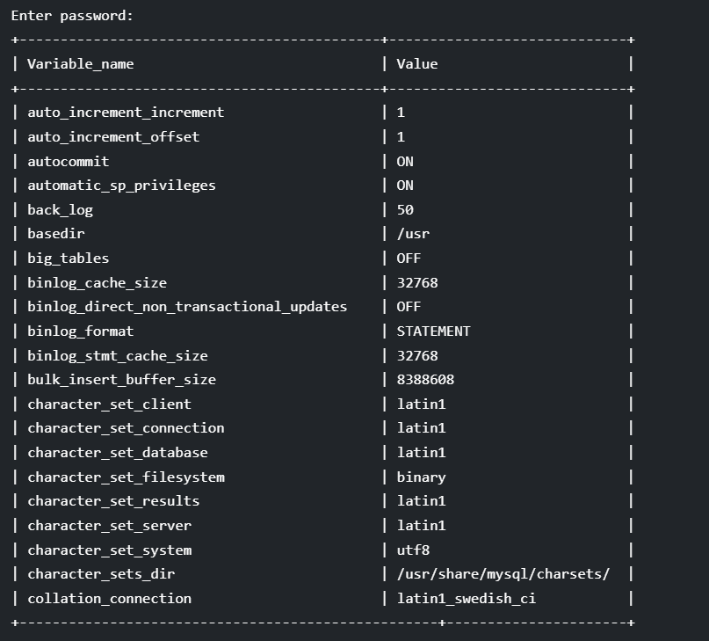Select the Value column header
Image resolution: width=709 pixels, height=641 pixels.
click(x=417, y=64)
